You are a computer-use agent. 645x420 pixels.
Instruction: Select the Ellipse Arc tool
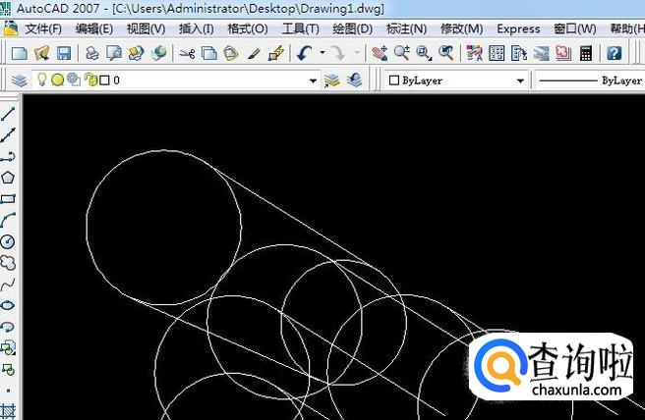click(x=8, y=327)
